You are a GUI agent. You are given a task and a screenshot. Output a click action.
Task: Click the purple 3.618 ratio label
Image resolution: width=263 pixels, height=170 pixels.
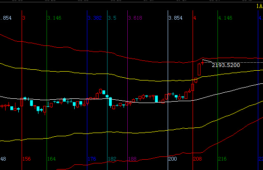tap(135, 18)
